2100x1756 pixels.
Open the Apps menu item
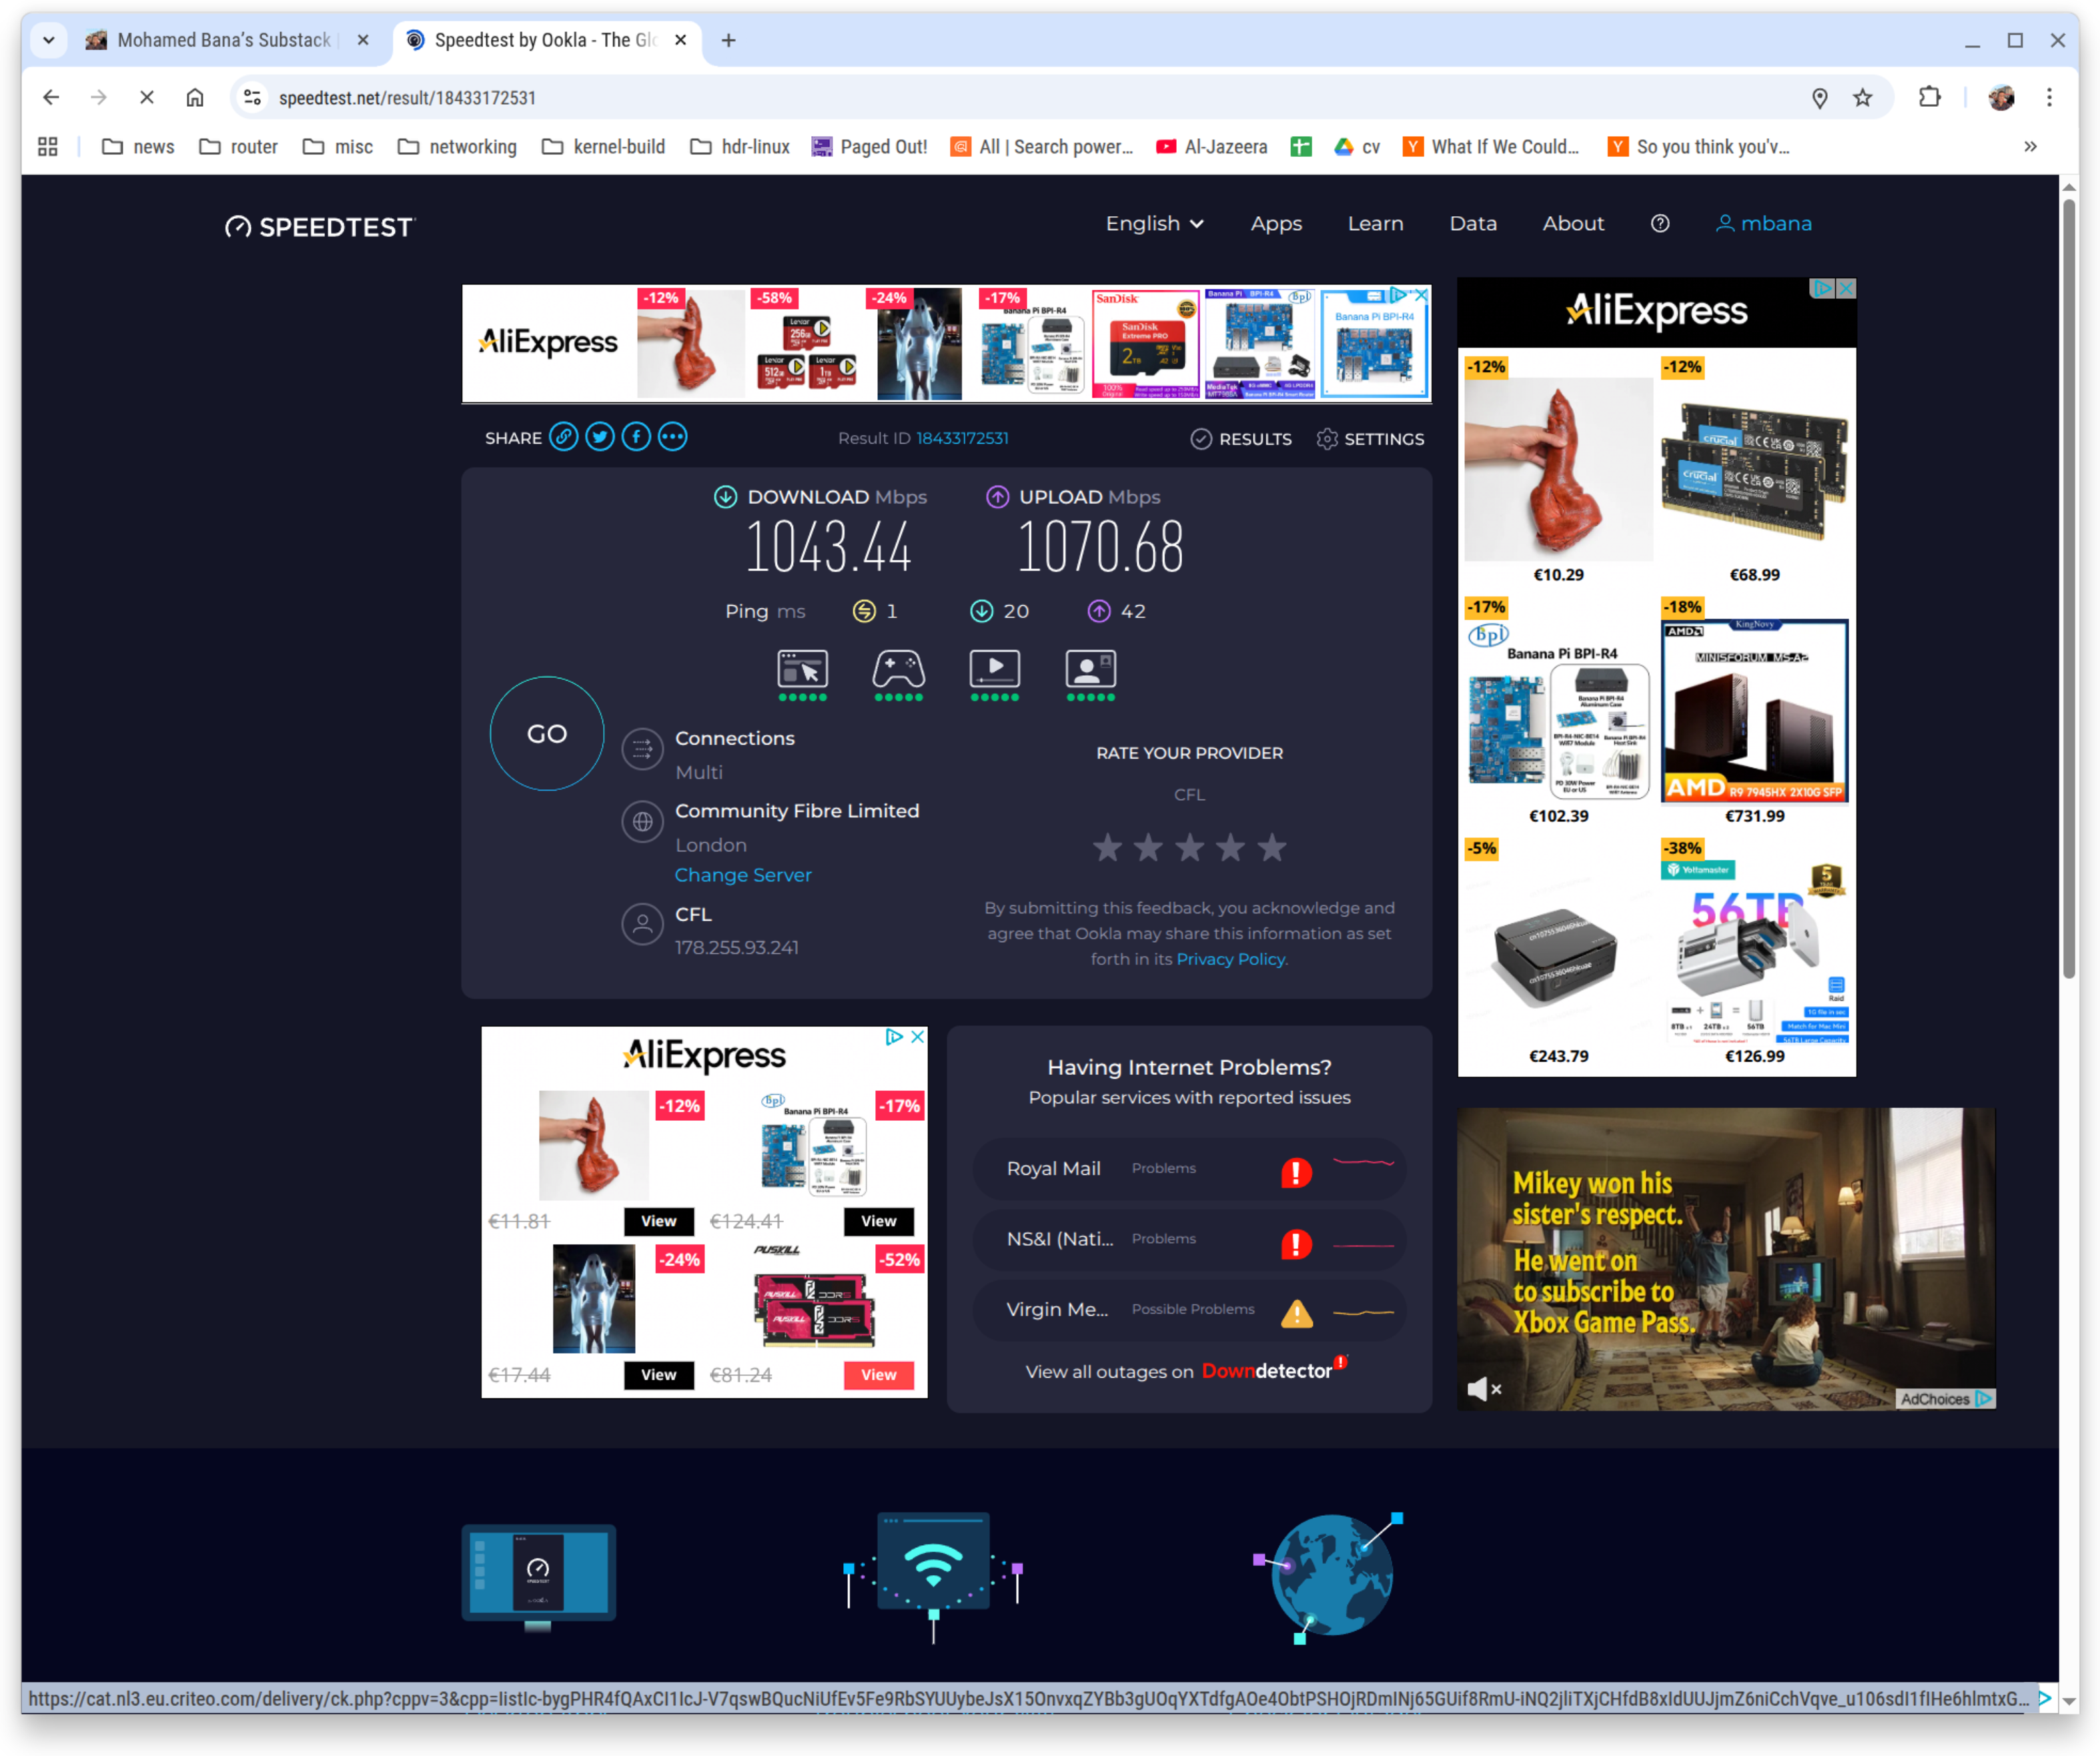click(1276, 223)
